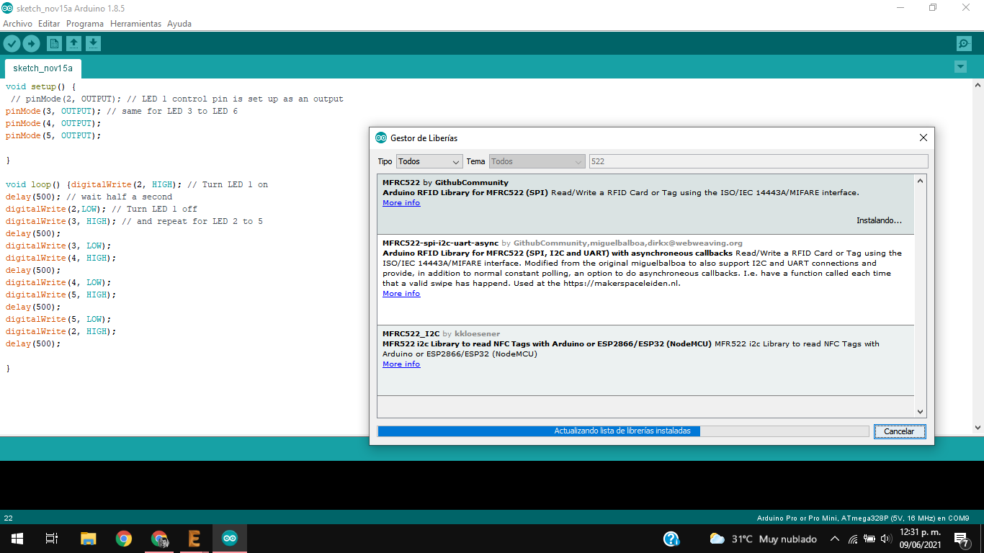The width and height of the screenshot is (984, 553).
Task: Open the Archivo menu
Action: 17,24
